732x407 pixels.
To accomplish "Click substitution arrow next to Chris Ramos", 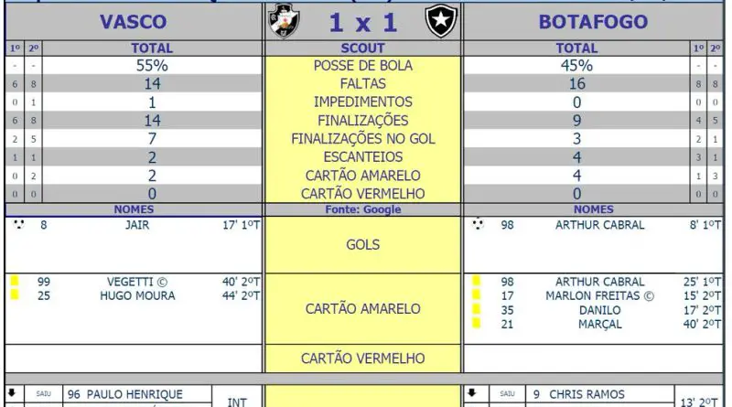I will [x=472, y=393].
